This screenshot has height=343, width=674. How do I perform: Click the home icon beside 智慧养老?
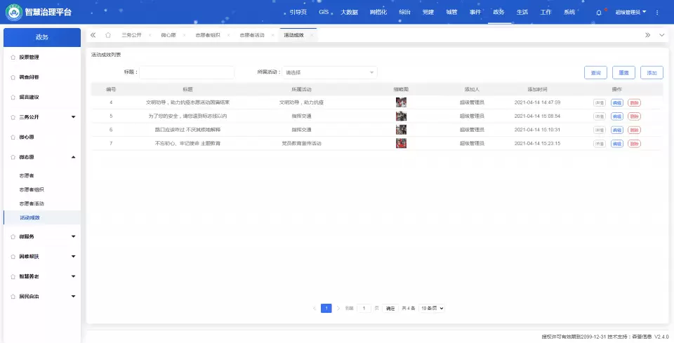[13, 276]
